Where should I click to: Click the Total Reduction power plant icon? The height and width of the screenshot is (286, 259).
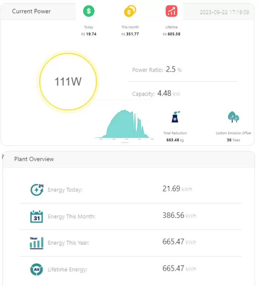(x=175, y=117)
